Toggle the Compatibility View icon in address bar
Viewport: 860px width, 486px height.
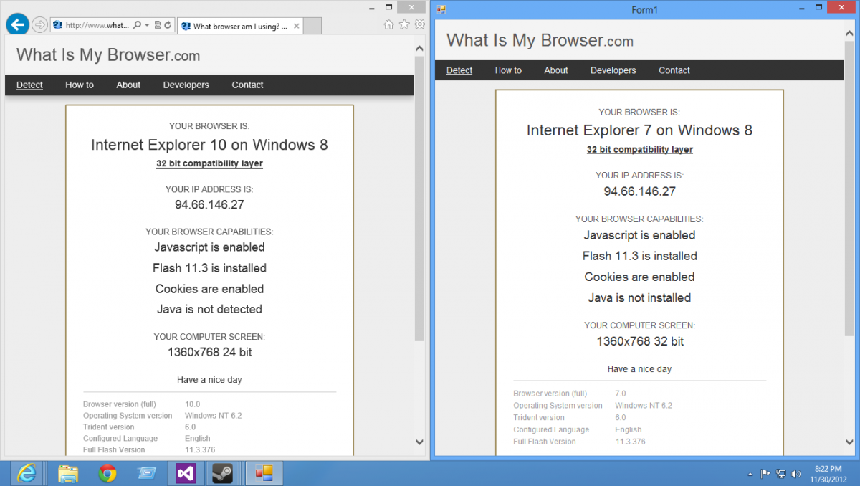pyautogui.click(x=158, y=25)
